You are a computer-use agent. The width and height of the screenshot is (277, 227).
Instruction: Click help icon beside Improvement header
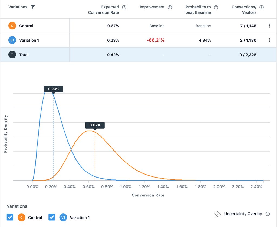[170, 7]
